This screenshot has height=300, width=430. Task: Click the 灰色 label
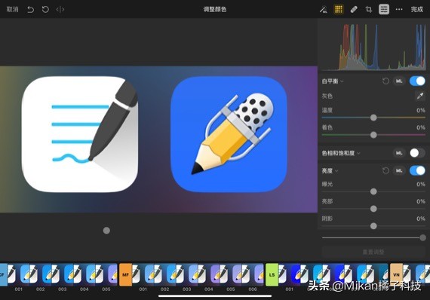click(x=327, y=96)
